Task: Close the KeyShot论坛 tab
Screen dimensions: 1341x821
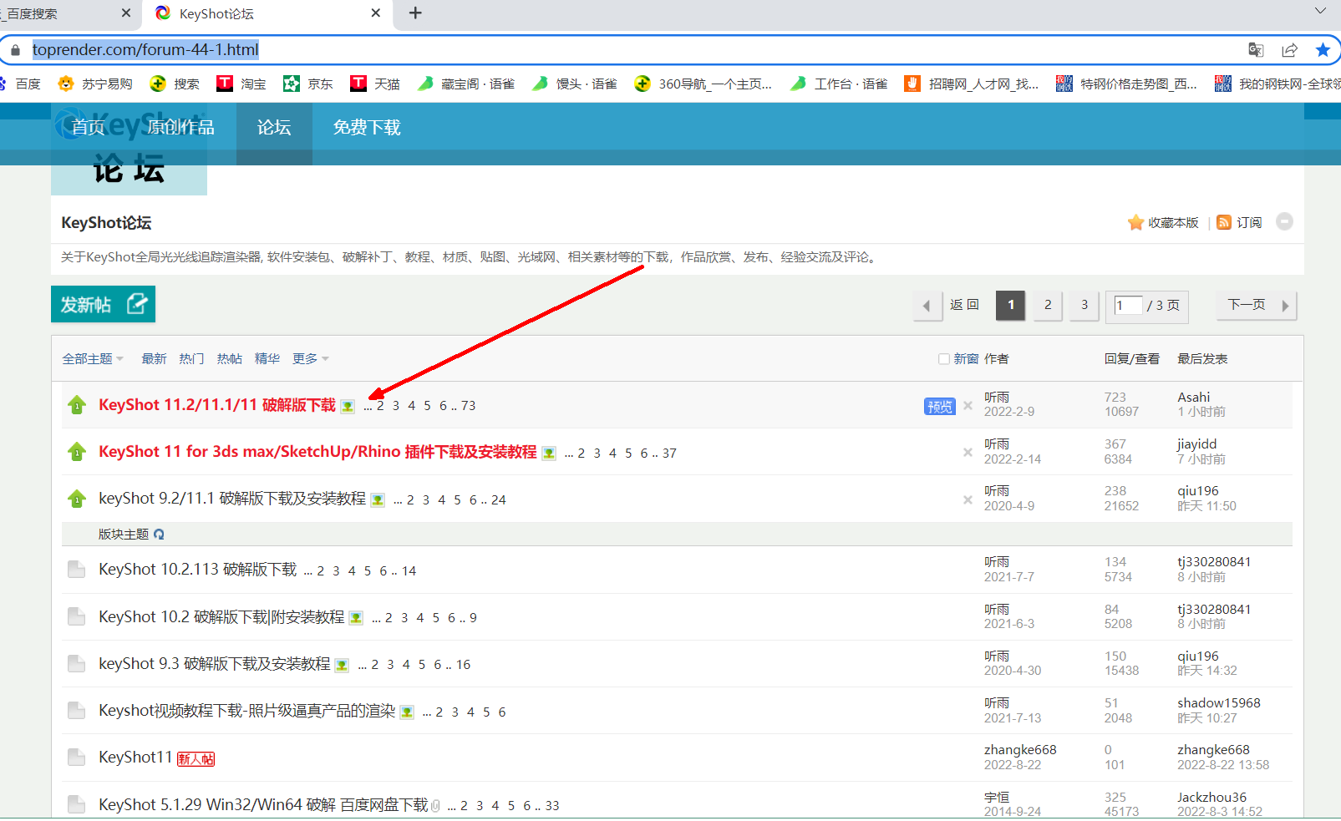Action: click(x=376, y=13)
